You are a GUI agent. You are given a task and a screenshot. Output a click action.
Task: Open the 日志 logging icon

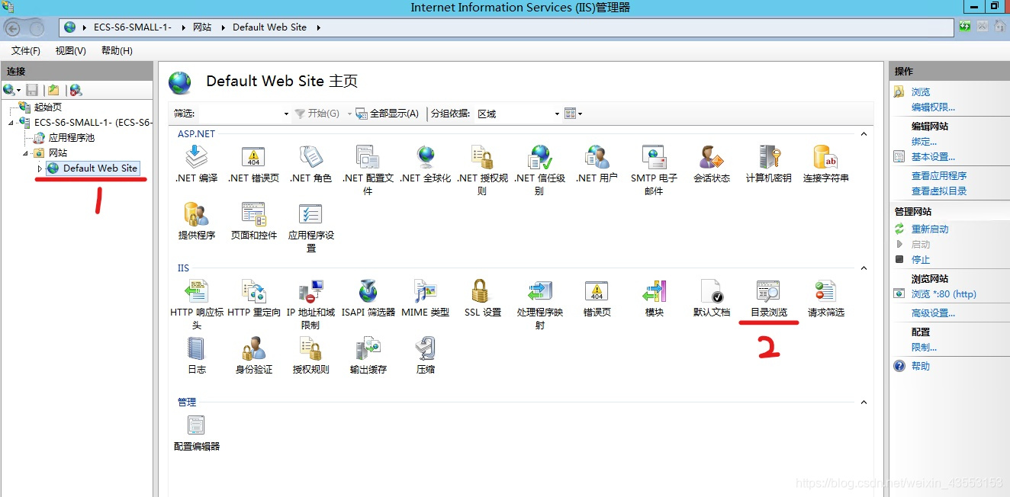coord(197,350)
